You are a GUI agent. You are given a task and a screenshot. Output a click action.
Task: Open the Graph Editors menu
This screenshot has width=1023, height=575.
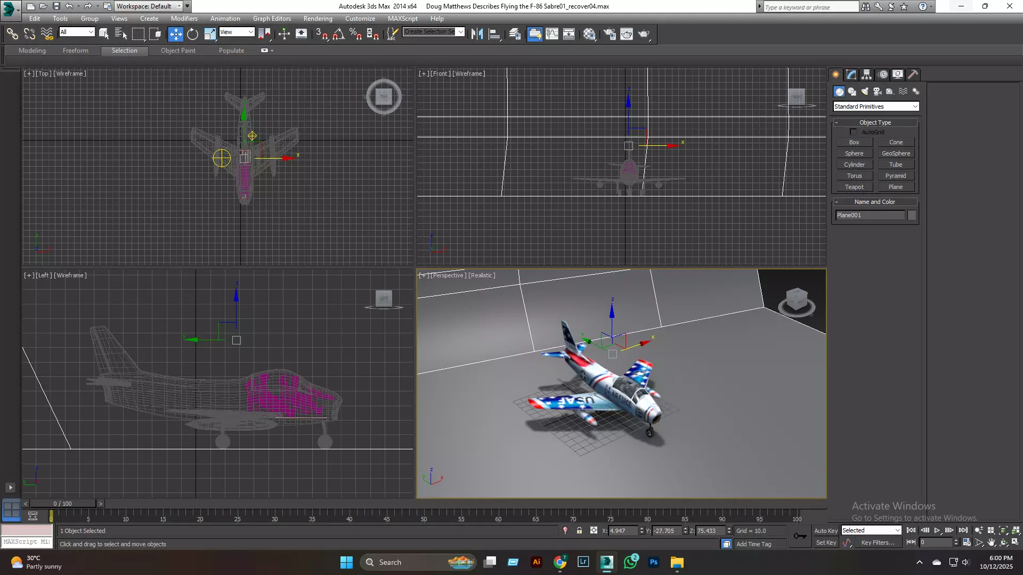(272, 19)
